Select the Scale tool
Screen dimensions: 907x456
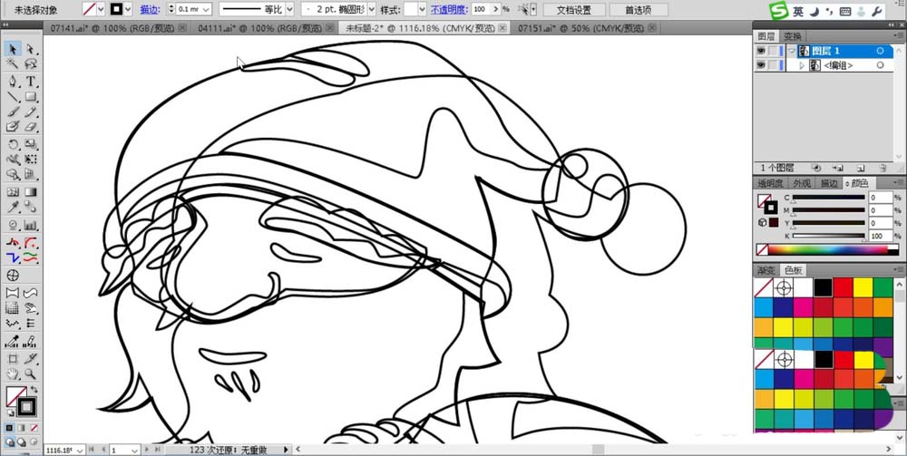click(x=31, y=144)
